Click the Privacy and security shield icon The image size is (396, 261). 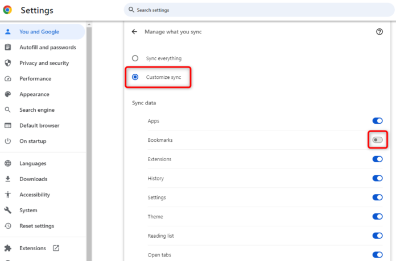point(8,63)
